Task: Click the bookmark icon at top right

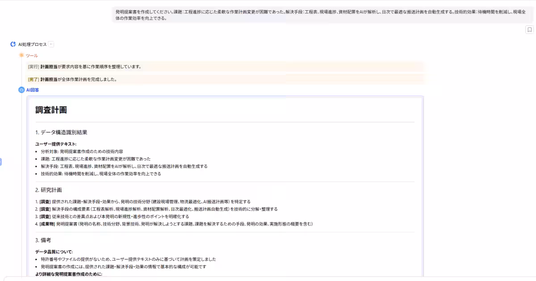Action: [528, 30]
